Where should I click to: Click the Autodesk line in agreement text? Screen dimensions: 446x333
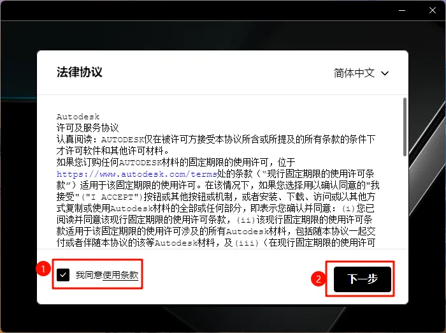[x=78, y=117]
